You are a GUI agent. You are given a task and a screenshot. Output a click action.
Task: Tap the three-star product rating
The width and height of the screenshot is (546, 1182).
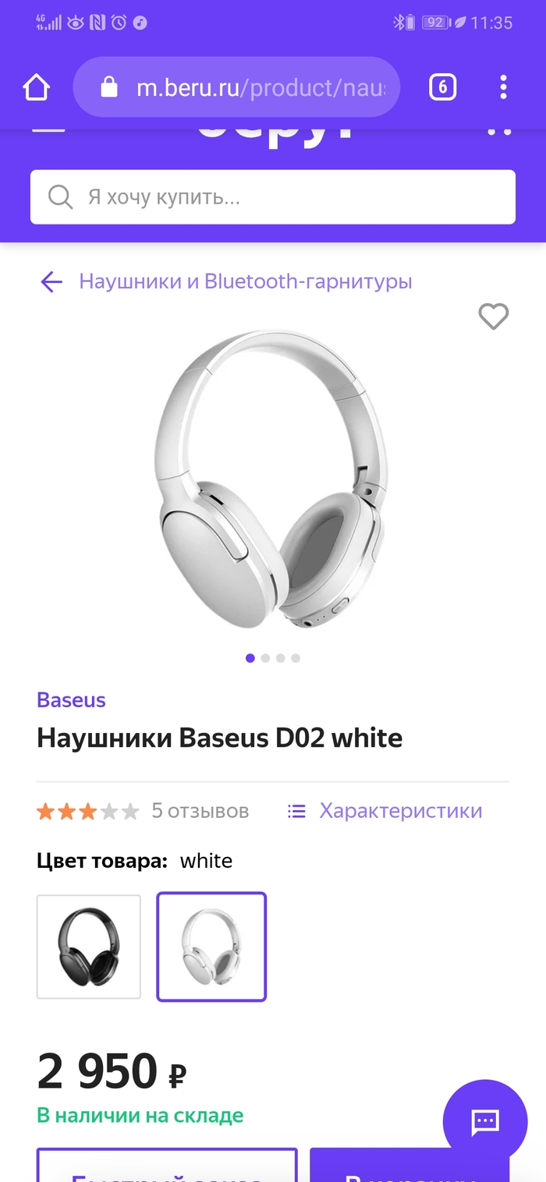pos(87,812)
